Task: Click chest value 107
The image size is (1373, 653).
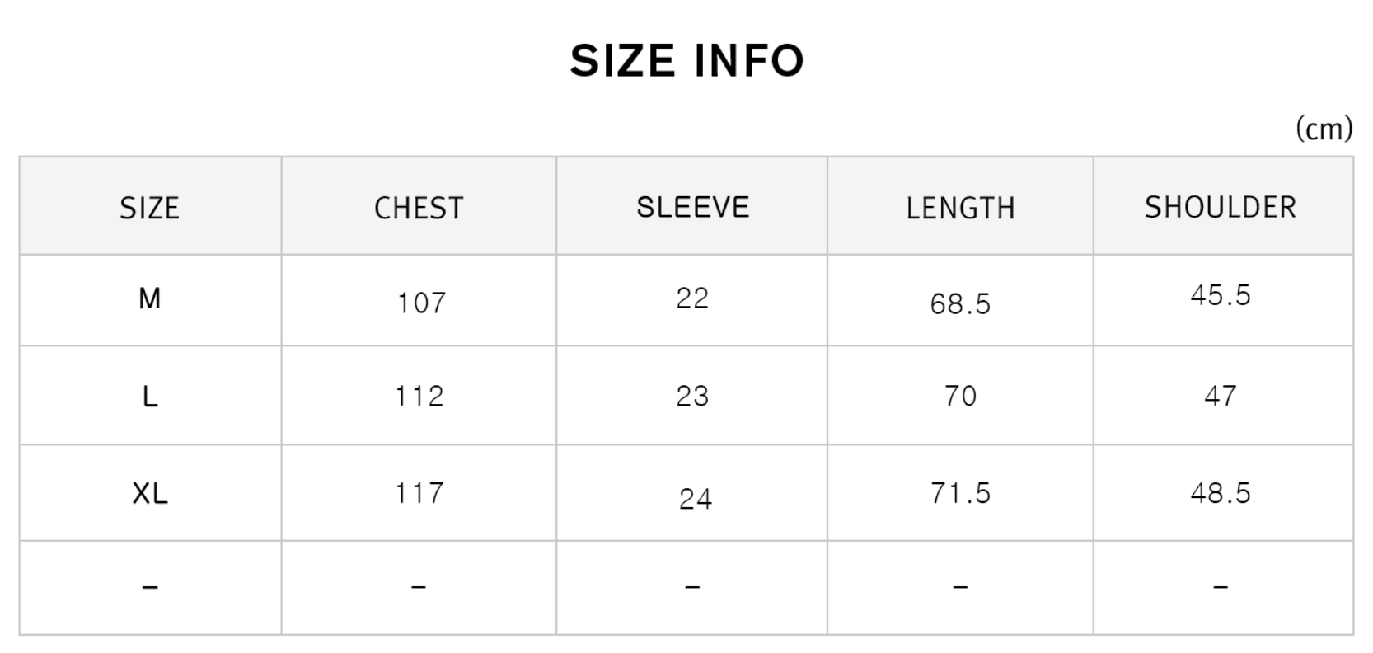Action: 421,303
